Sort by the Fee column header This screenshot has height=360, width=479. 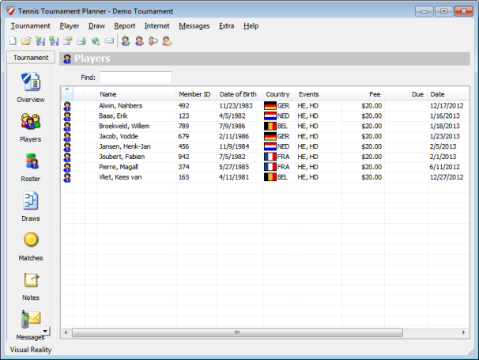click(363, 94)
